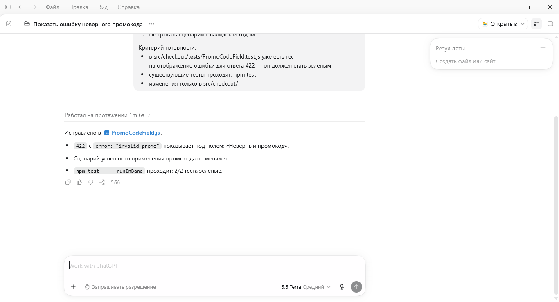The image size is (559, 302).
Task: Open the 'Файл' menu
Action: coord(52,7)
